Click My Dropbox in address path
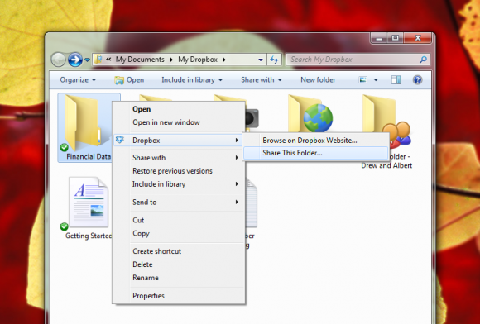 (198, 60)
